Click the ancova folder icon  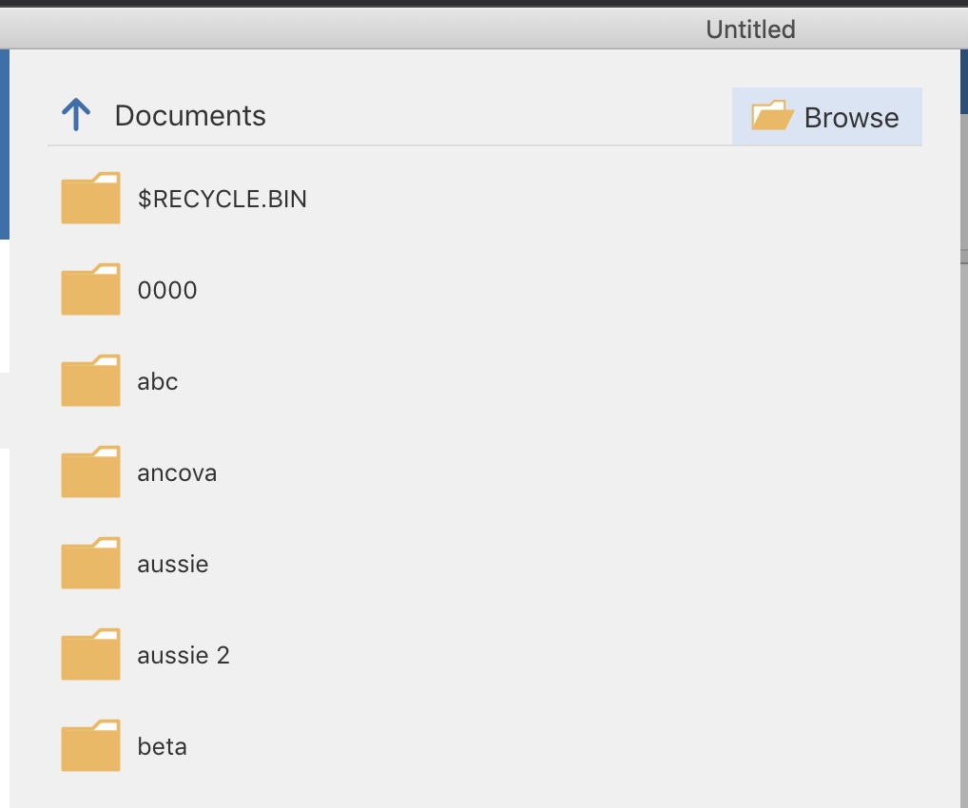[x=90, y=471]
